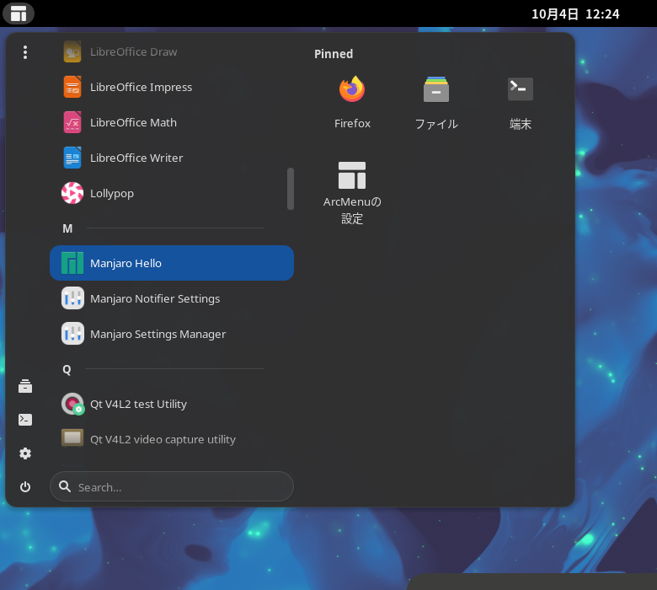Click the Manjaro Hello logo icon

72,263
